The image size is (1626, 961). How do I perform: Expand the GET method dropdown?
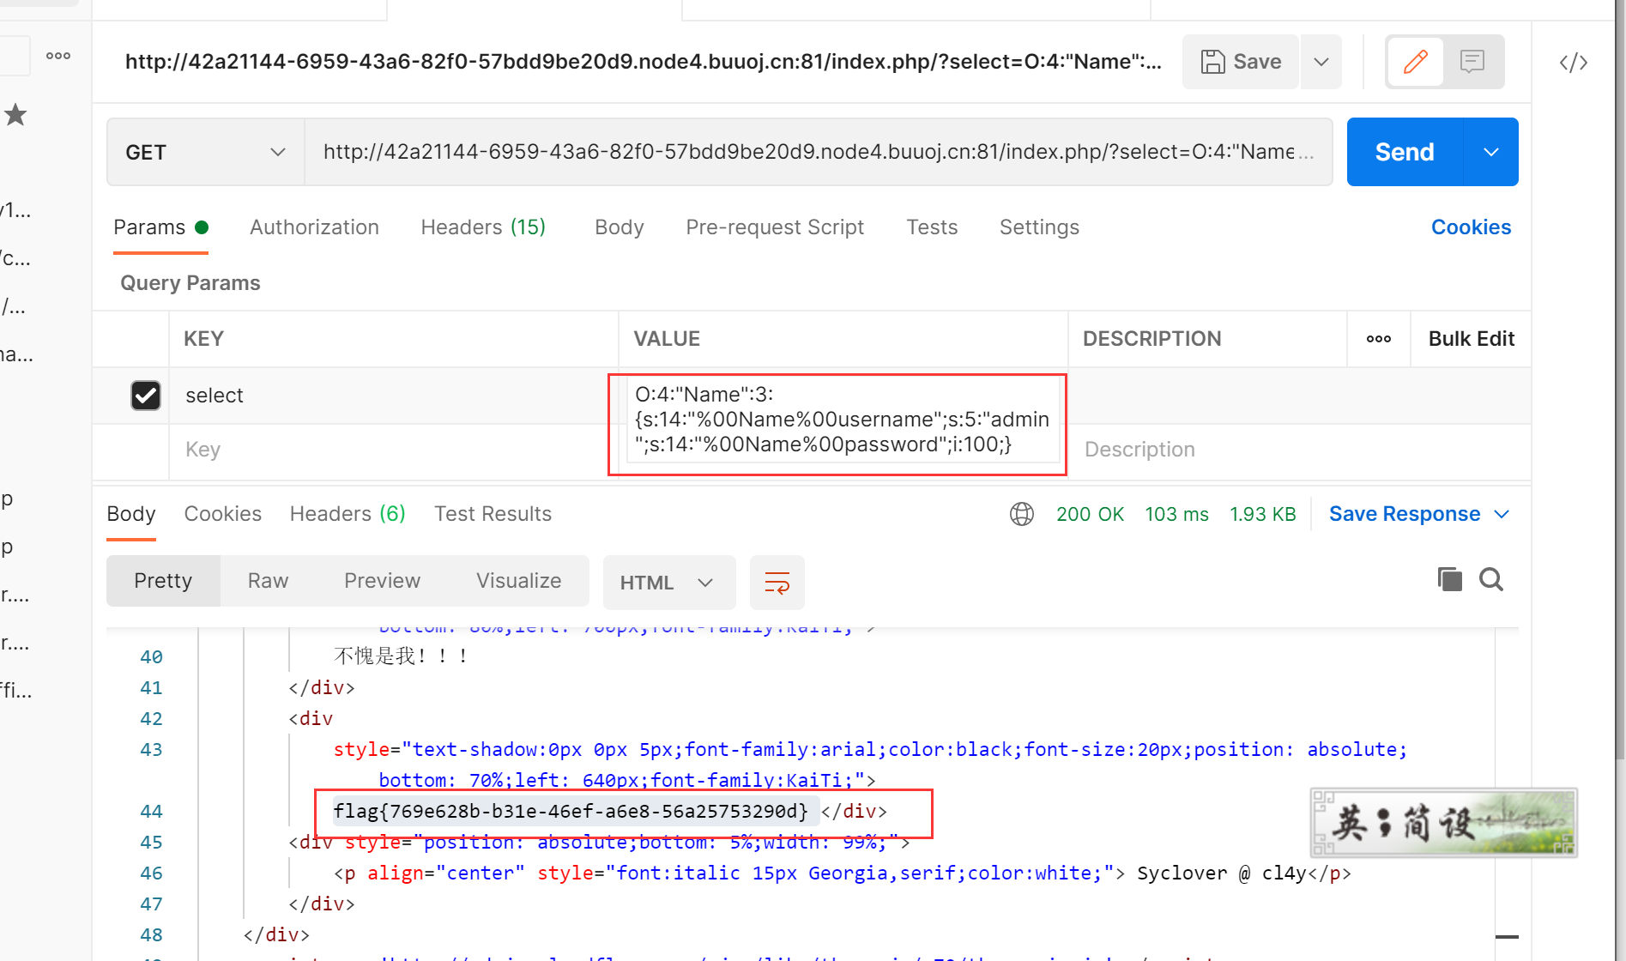[x=206, y=152]
